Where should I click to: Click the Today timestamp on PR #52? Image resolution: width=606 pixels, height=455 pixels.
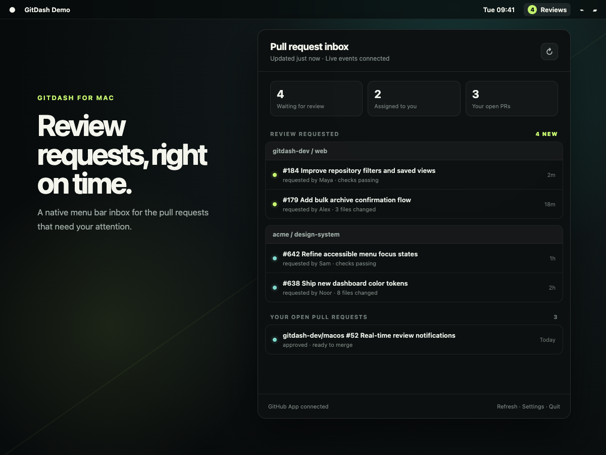[547, 340]
